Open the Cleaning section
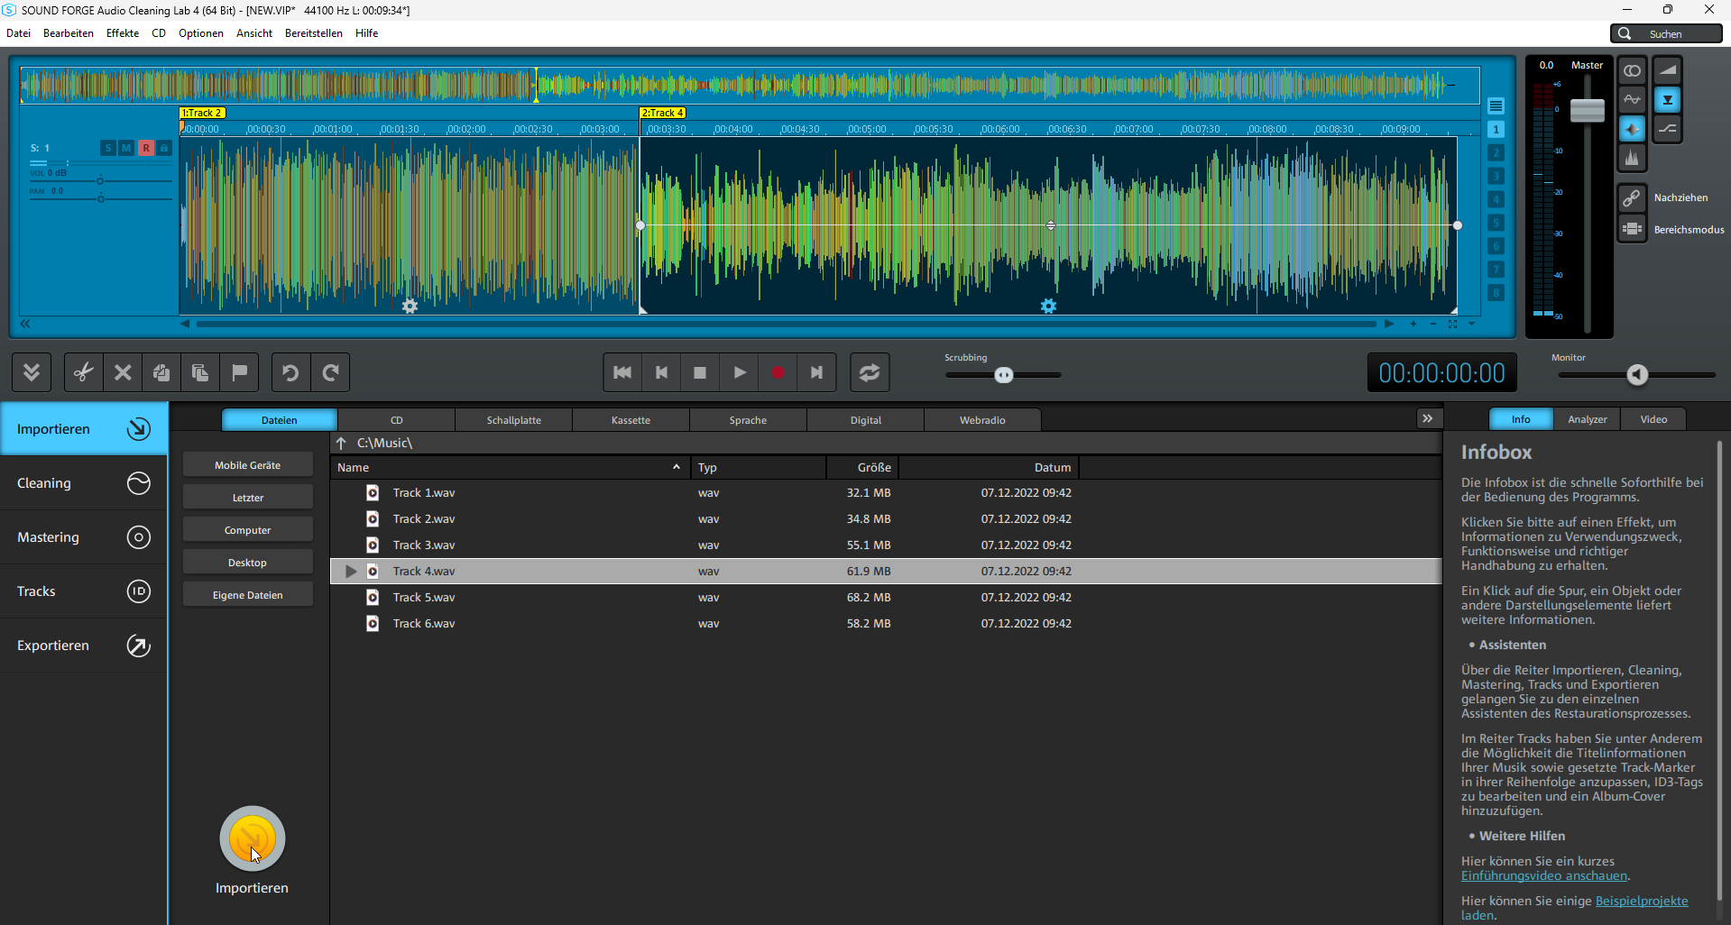The image size is (1731, 925). tap(84, 483)
